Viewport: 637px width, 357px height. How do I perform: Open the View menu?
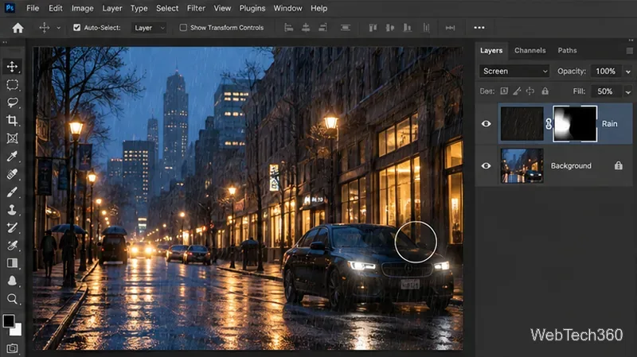pyautogui.click(x=222, y=8)
